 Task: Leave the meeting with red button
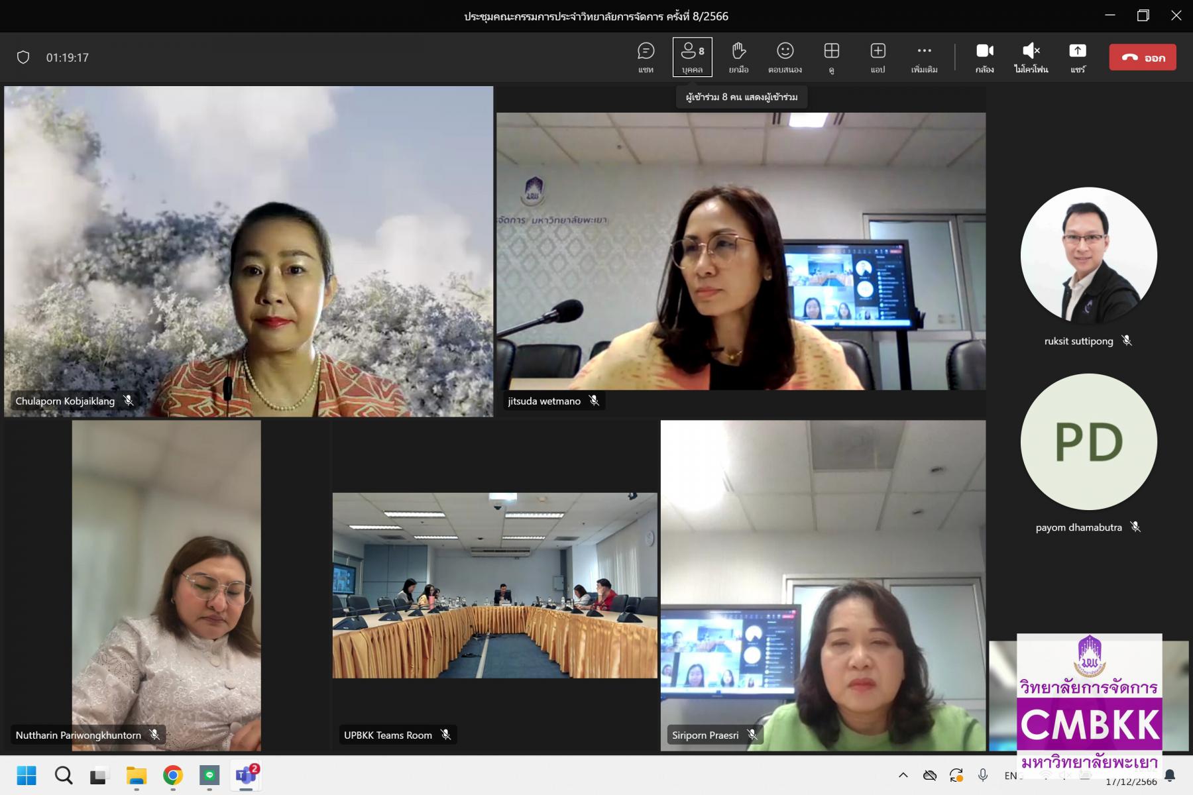(1143, 58)
